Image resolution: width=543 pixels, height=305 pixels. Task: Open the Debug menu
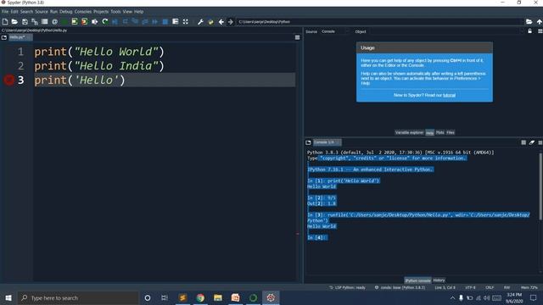(x=66, y=11)
